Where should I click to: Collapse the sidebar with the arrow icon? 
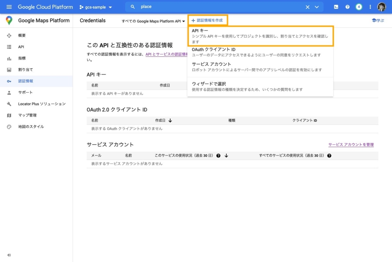coord(9,255)
